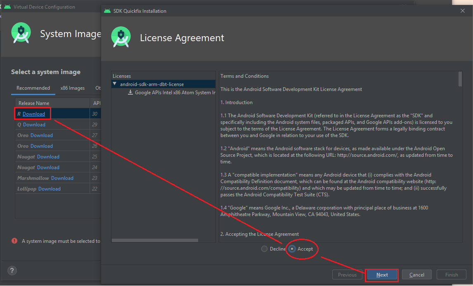Screen dimensions: 473x286
Task: Click the Release Name column header
Action: point(52,103)
